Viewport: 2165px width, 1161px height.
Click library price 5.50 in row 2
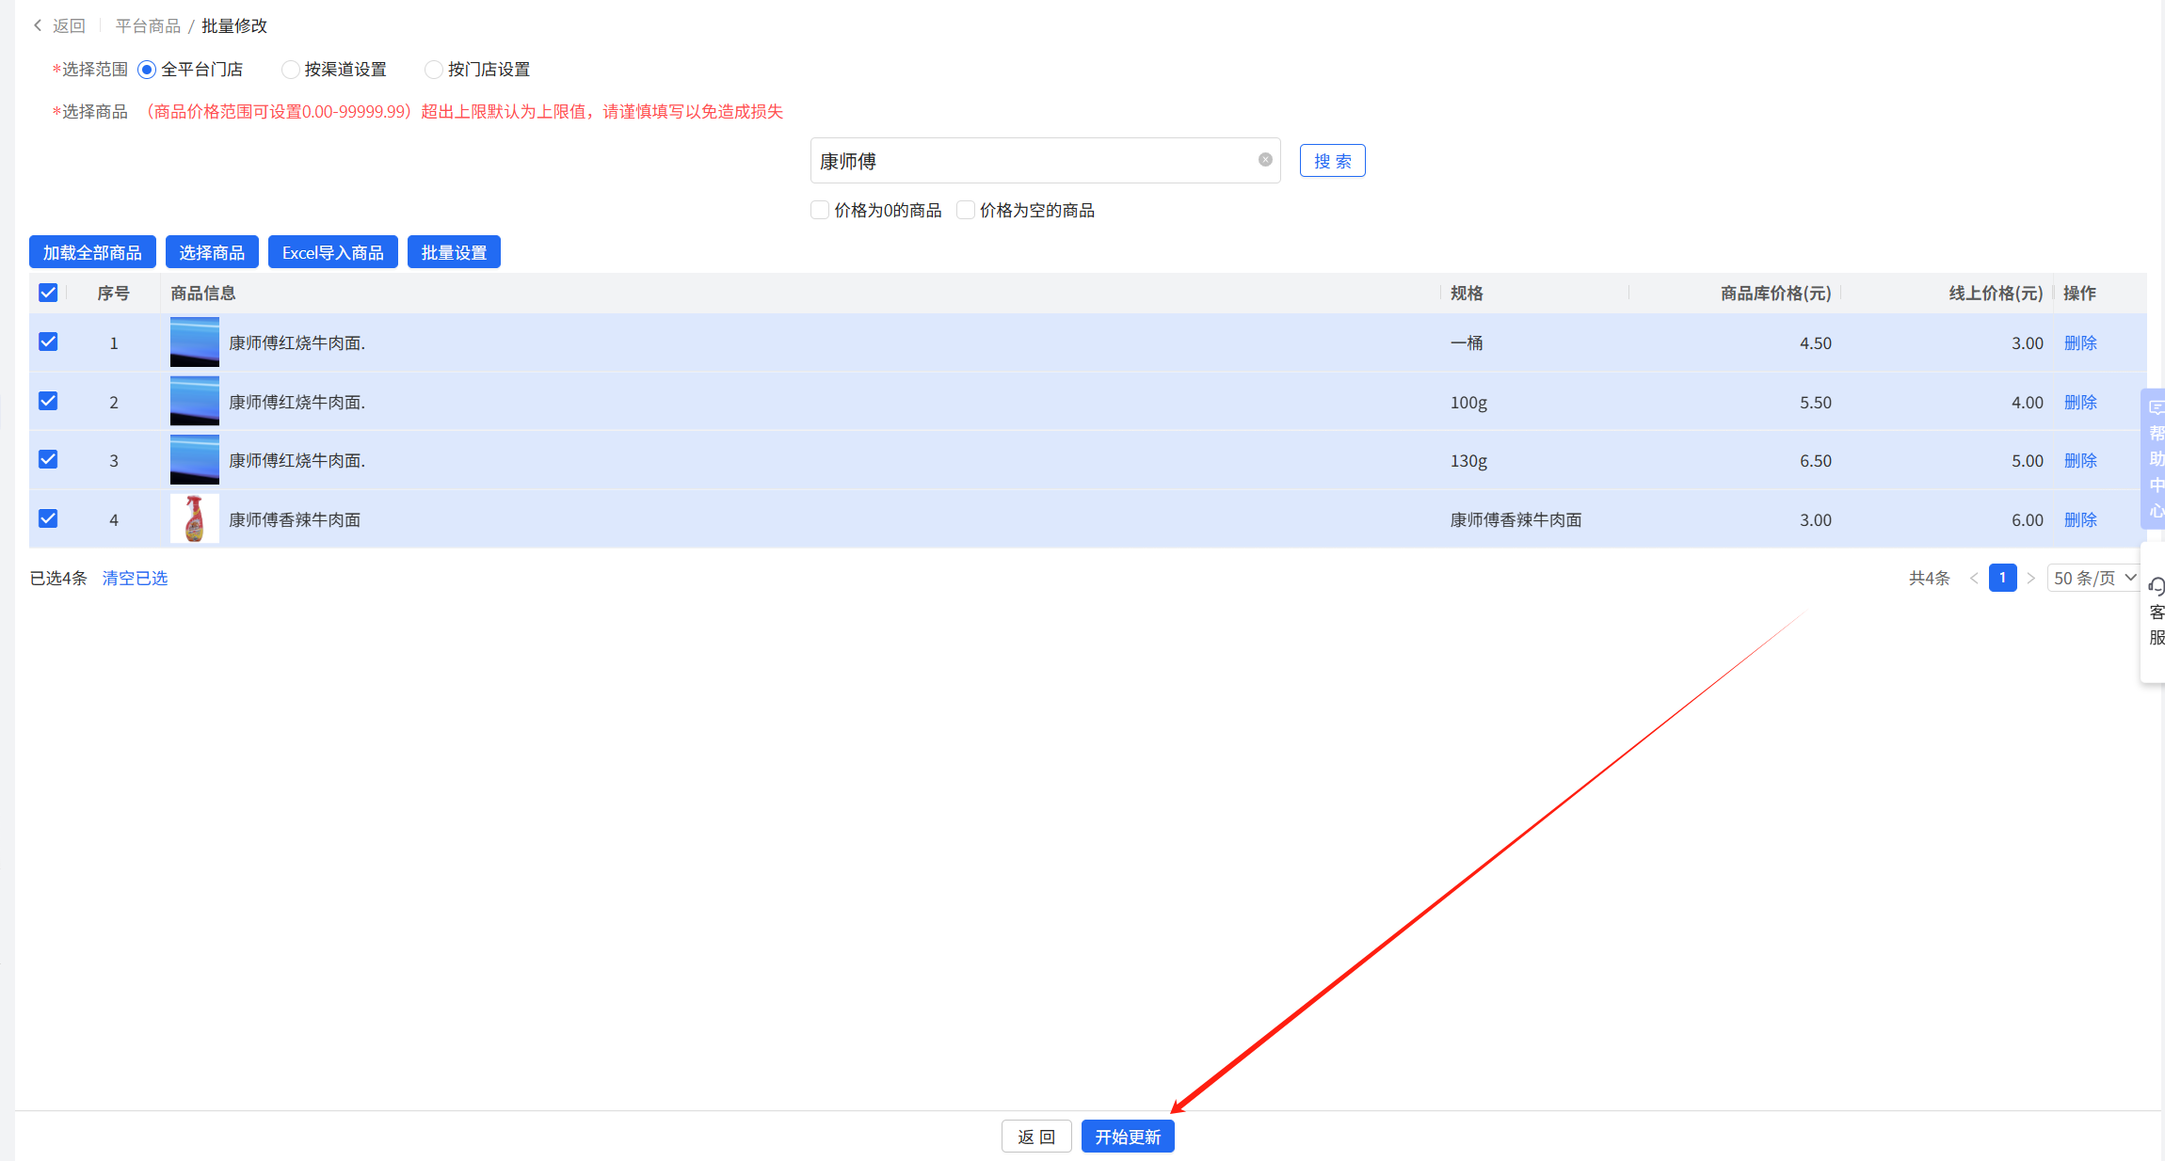pyautogui.click(x=1816, y=402)
